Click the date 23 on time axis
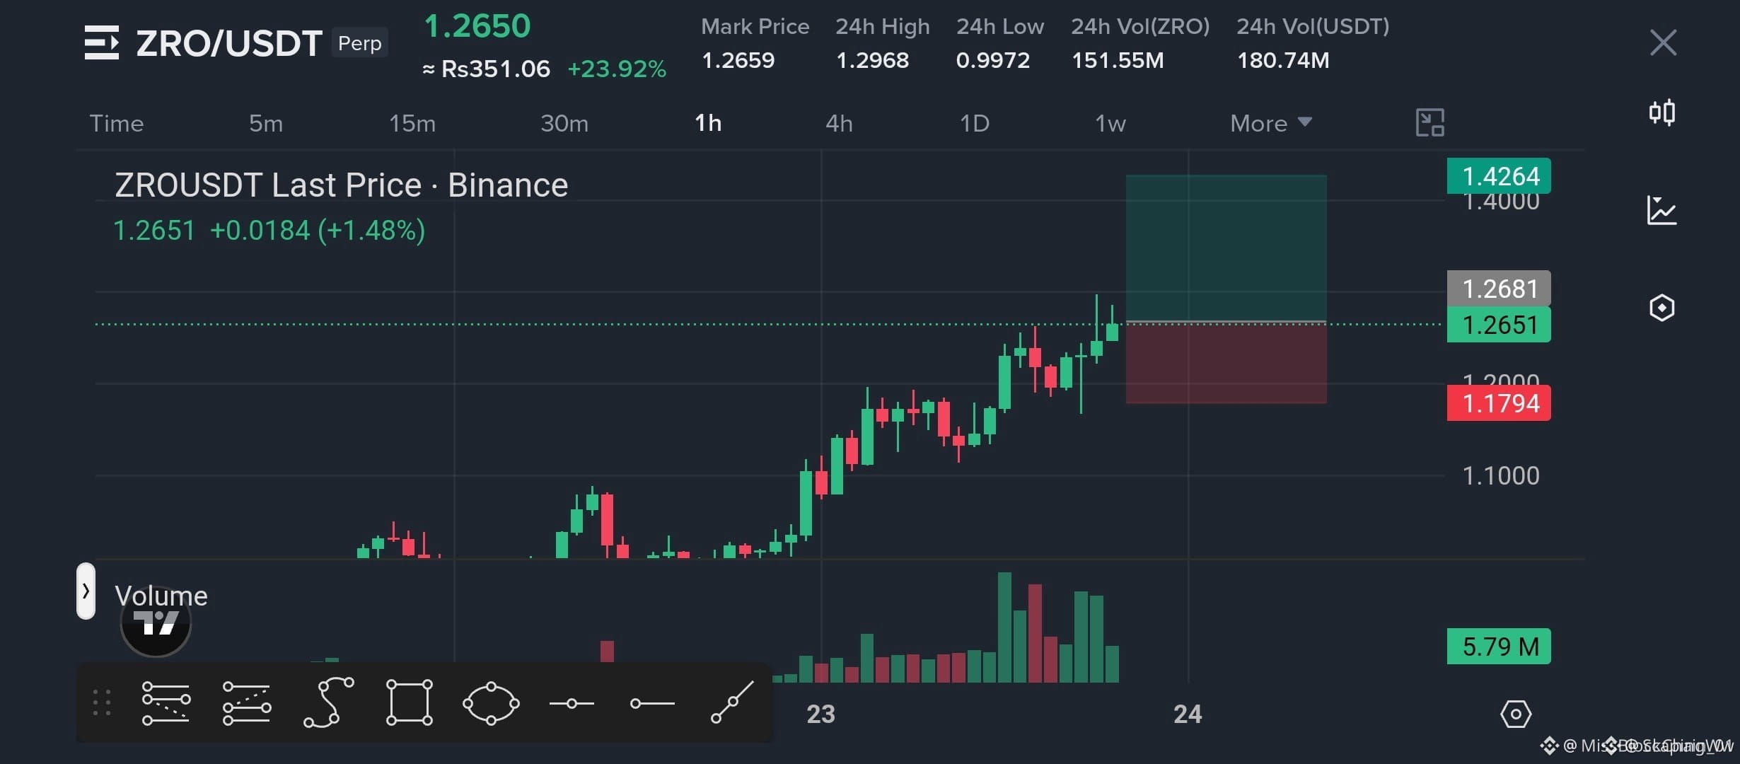The image size is (1740, 764). (x=820, y=714)
